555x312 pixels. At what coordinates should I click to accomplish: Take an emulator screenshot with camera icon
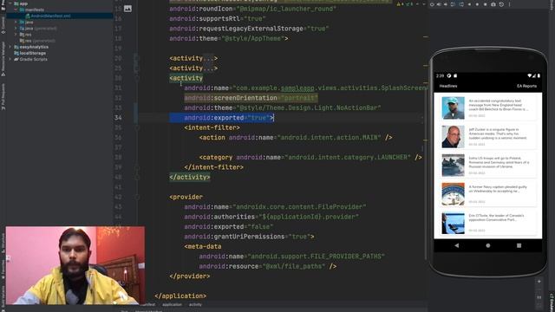493,4
